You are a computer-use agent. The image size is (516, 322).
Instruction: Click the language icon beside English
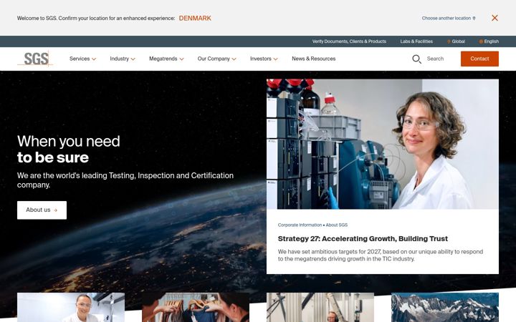tap(481, 42)
